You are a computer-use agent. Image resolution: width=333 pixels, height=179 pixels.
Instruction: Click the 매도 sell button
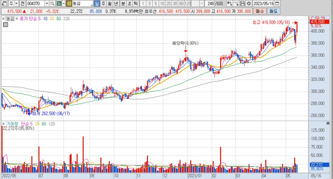tap(273, 11)
